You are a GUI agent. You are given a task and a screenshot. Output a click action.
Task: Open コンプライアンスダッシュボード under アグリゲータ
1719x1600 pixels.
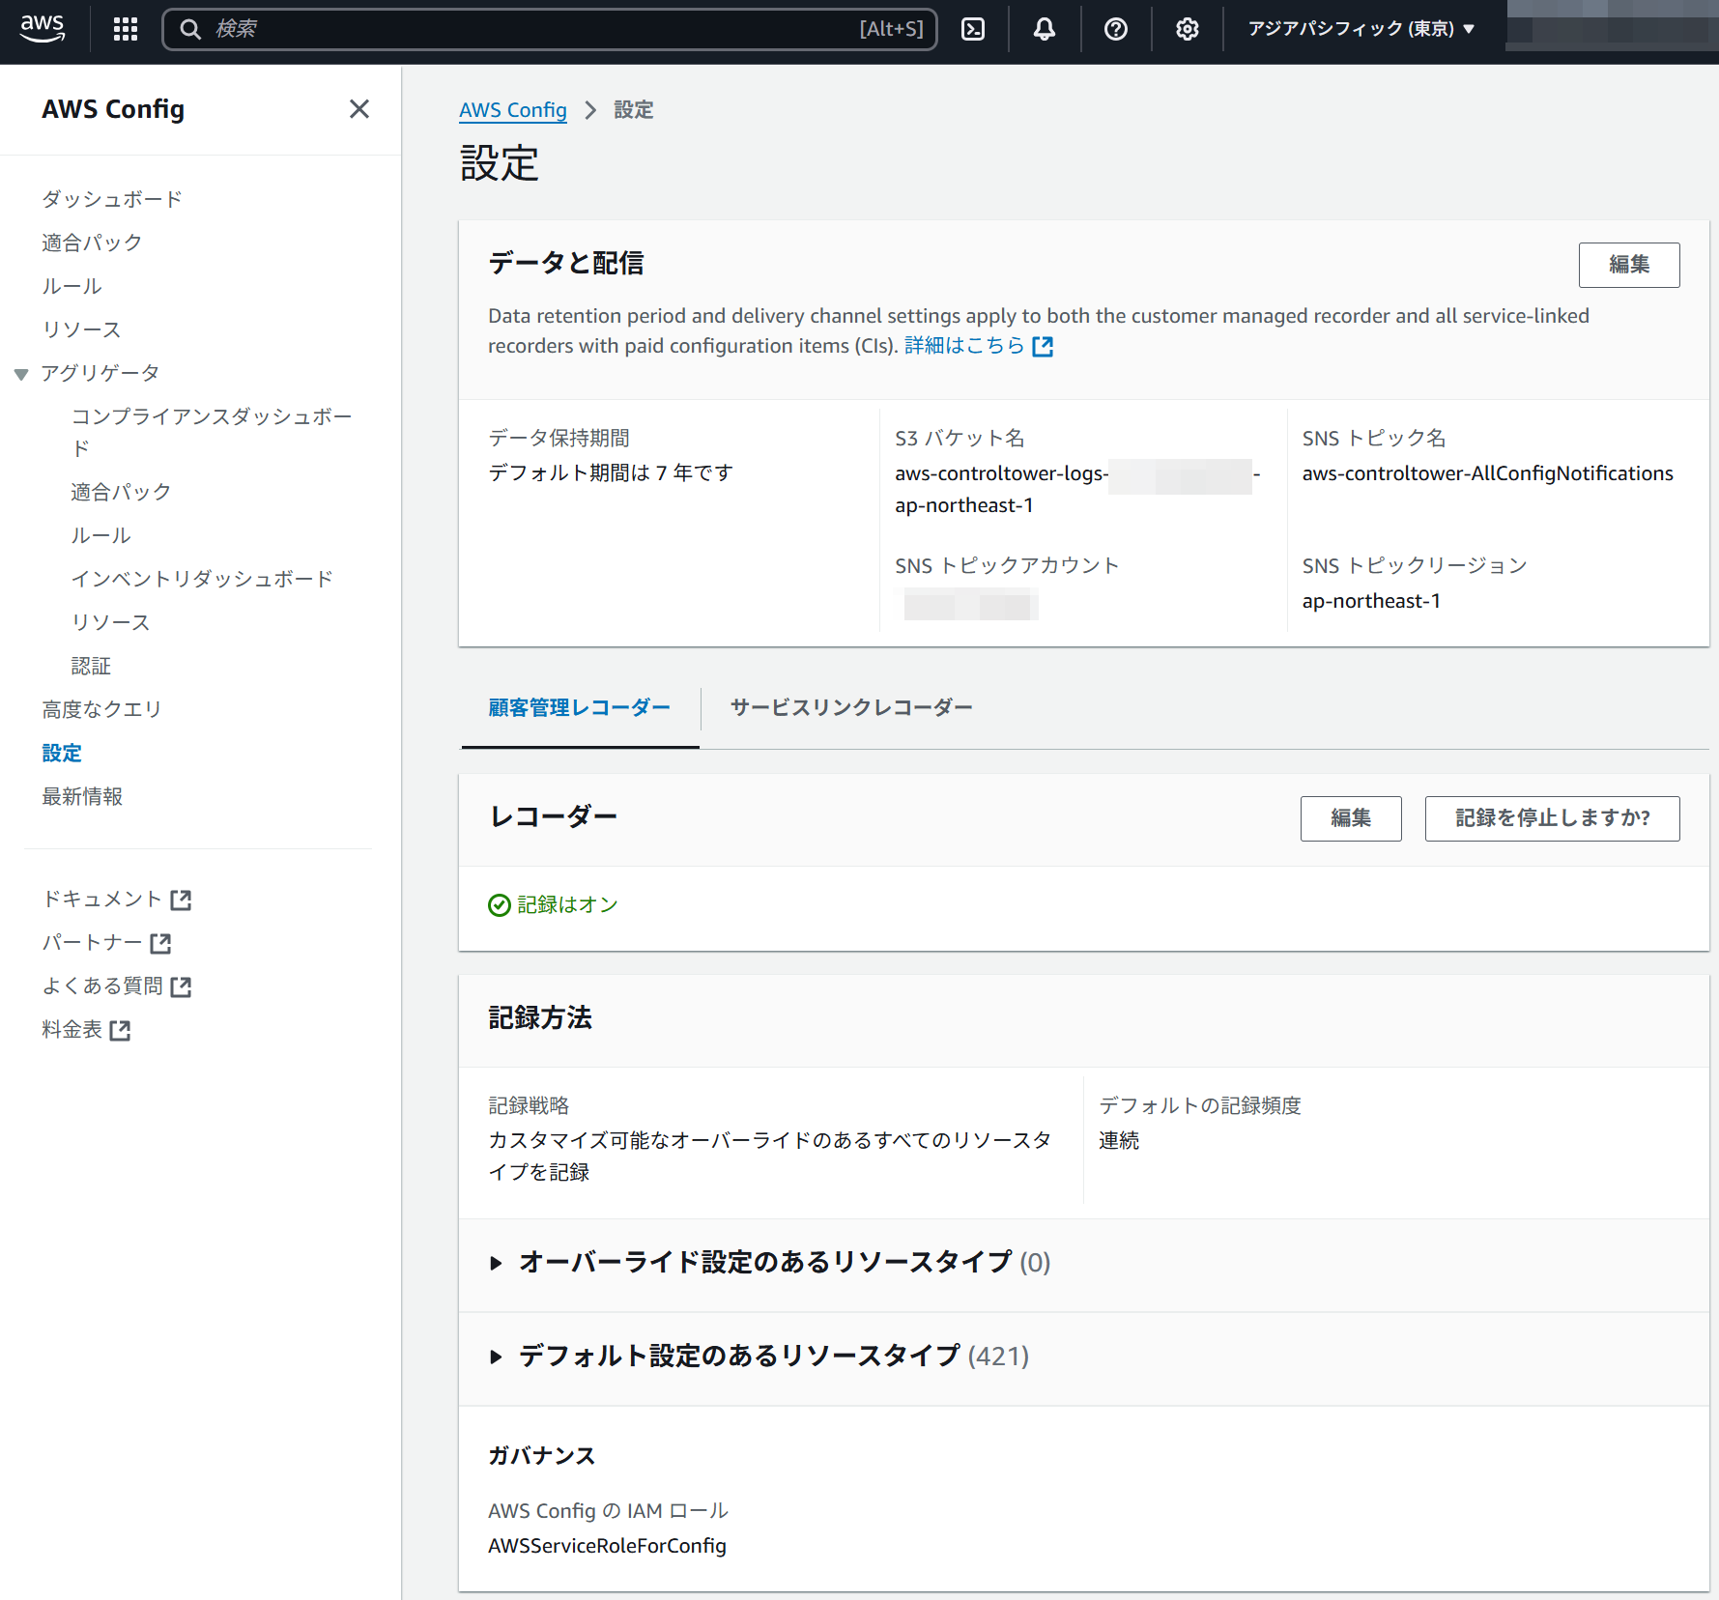point(212,432)
